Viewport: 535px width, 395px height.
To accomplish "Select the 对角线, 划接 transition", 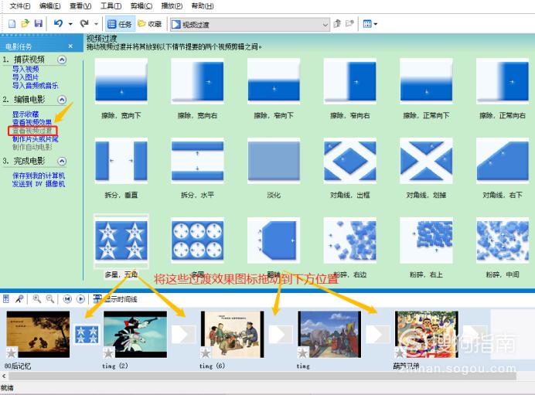I will pos(426,161).
